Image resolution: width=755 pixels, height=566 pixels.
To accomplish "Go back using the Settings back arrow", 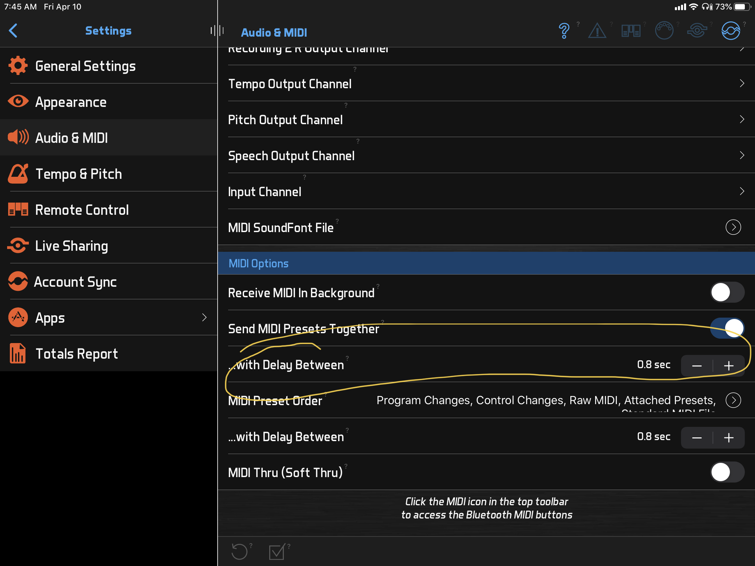I will coord(13,31).
